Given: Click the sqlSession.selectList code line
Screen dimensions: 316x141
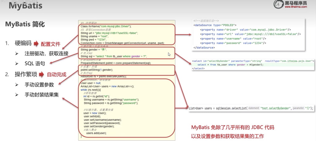Looking at the screenshot, I should (251, 108).
